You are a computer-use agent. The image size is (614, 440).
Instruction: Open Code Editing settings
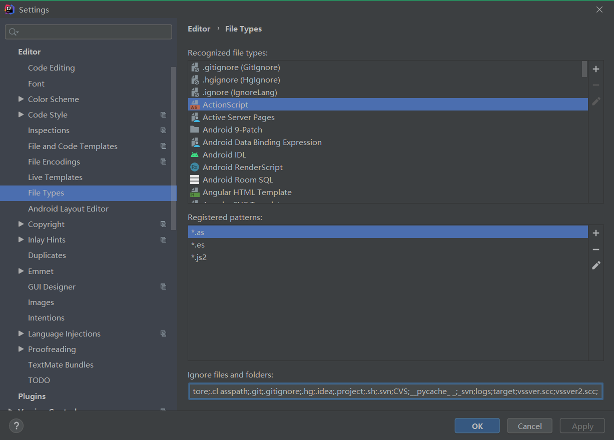[x=52, y=68]
